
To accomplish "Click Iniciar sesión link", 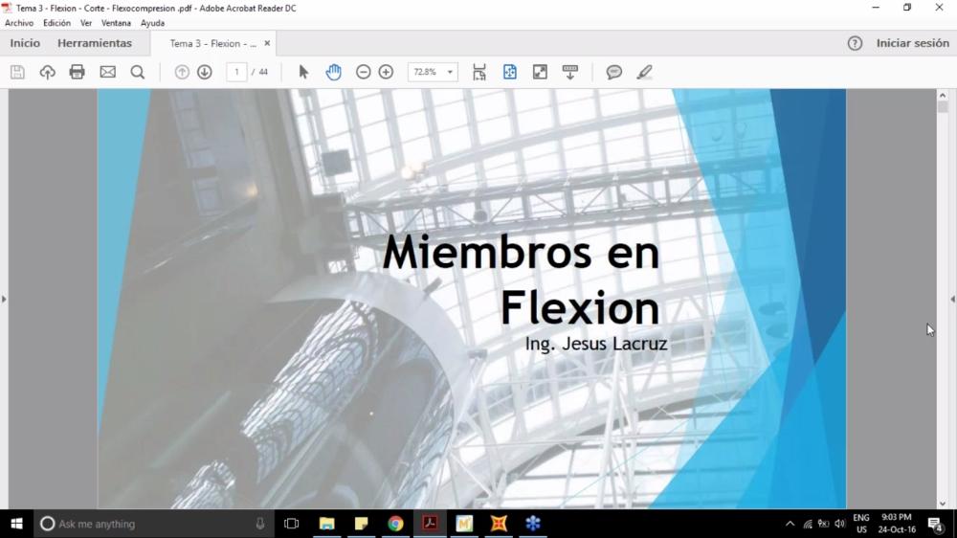I will 912,43.
